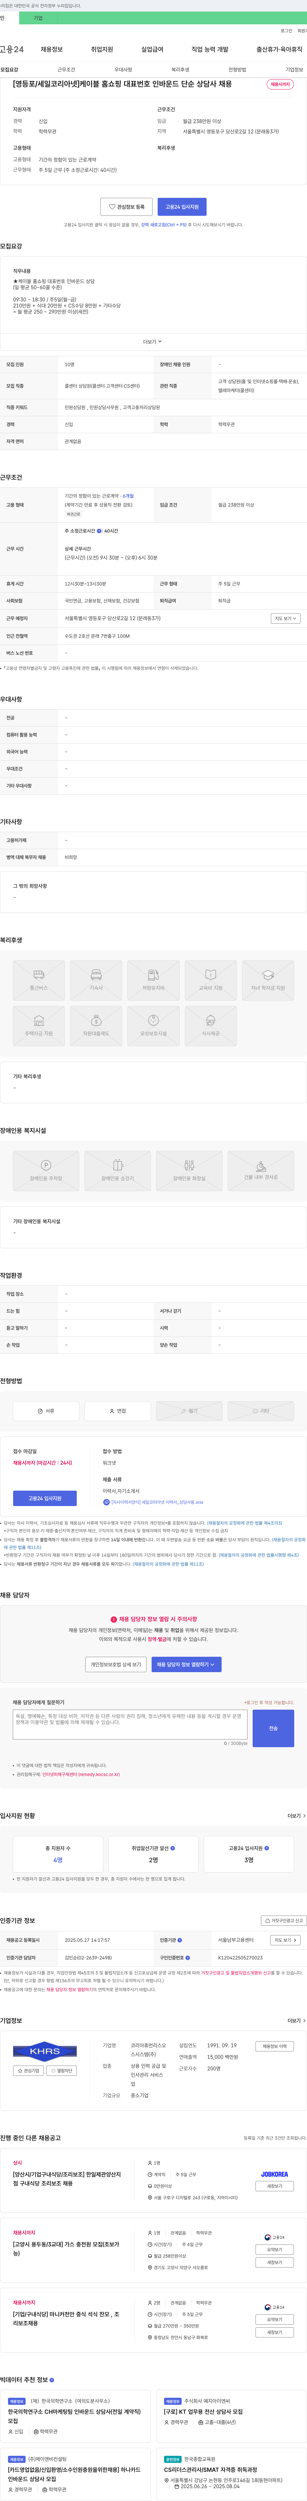307x2501 pixels.
Task: Click the 전송 button
Action: point(273,1728)
